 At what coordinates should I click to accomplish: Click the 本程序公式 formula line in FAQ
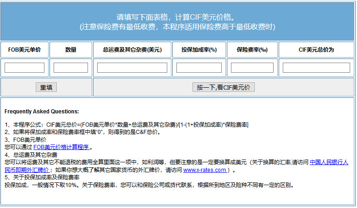coord(126,125)
